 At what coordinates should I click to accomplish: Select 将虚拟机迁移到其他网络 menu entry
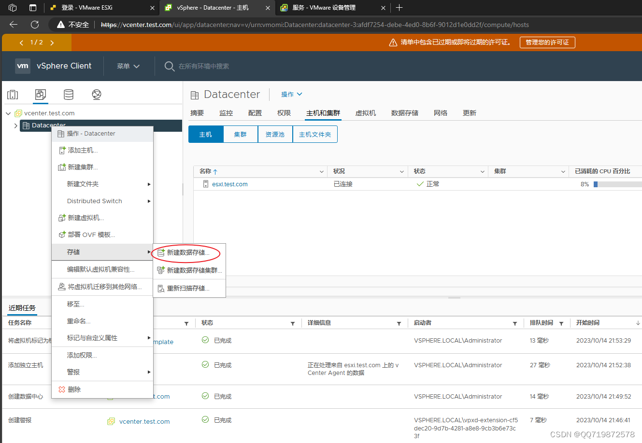pos(102,287)
